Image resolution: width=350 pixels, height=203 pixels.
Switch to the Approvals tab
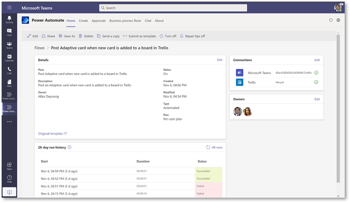coord(99,21)
